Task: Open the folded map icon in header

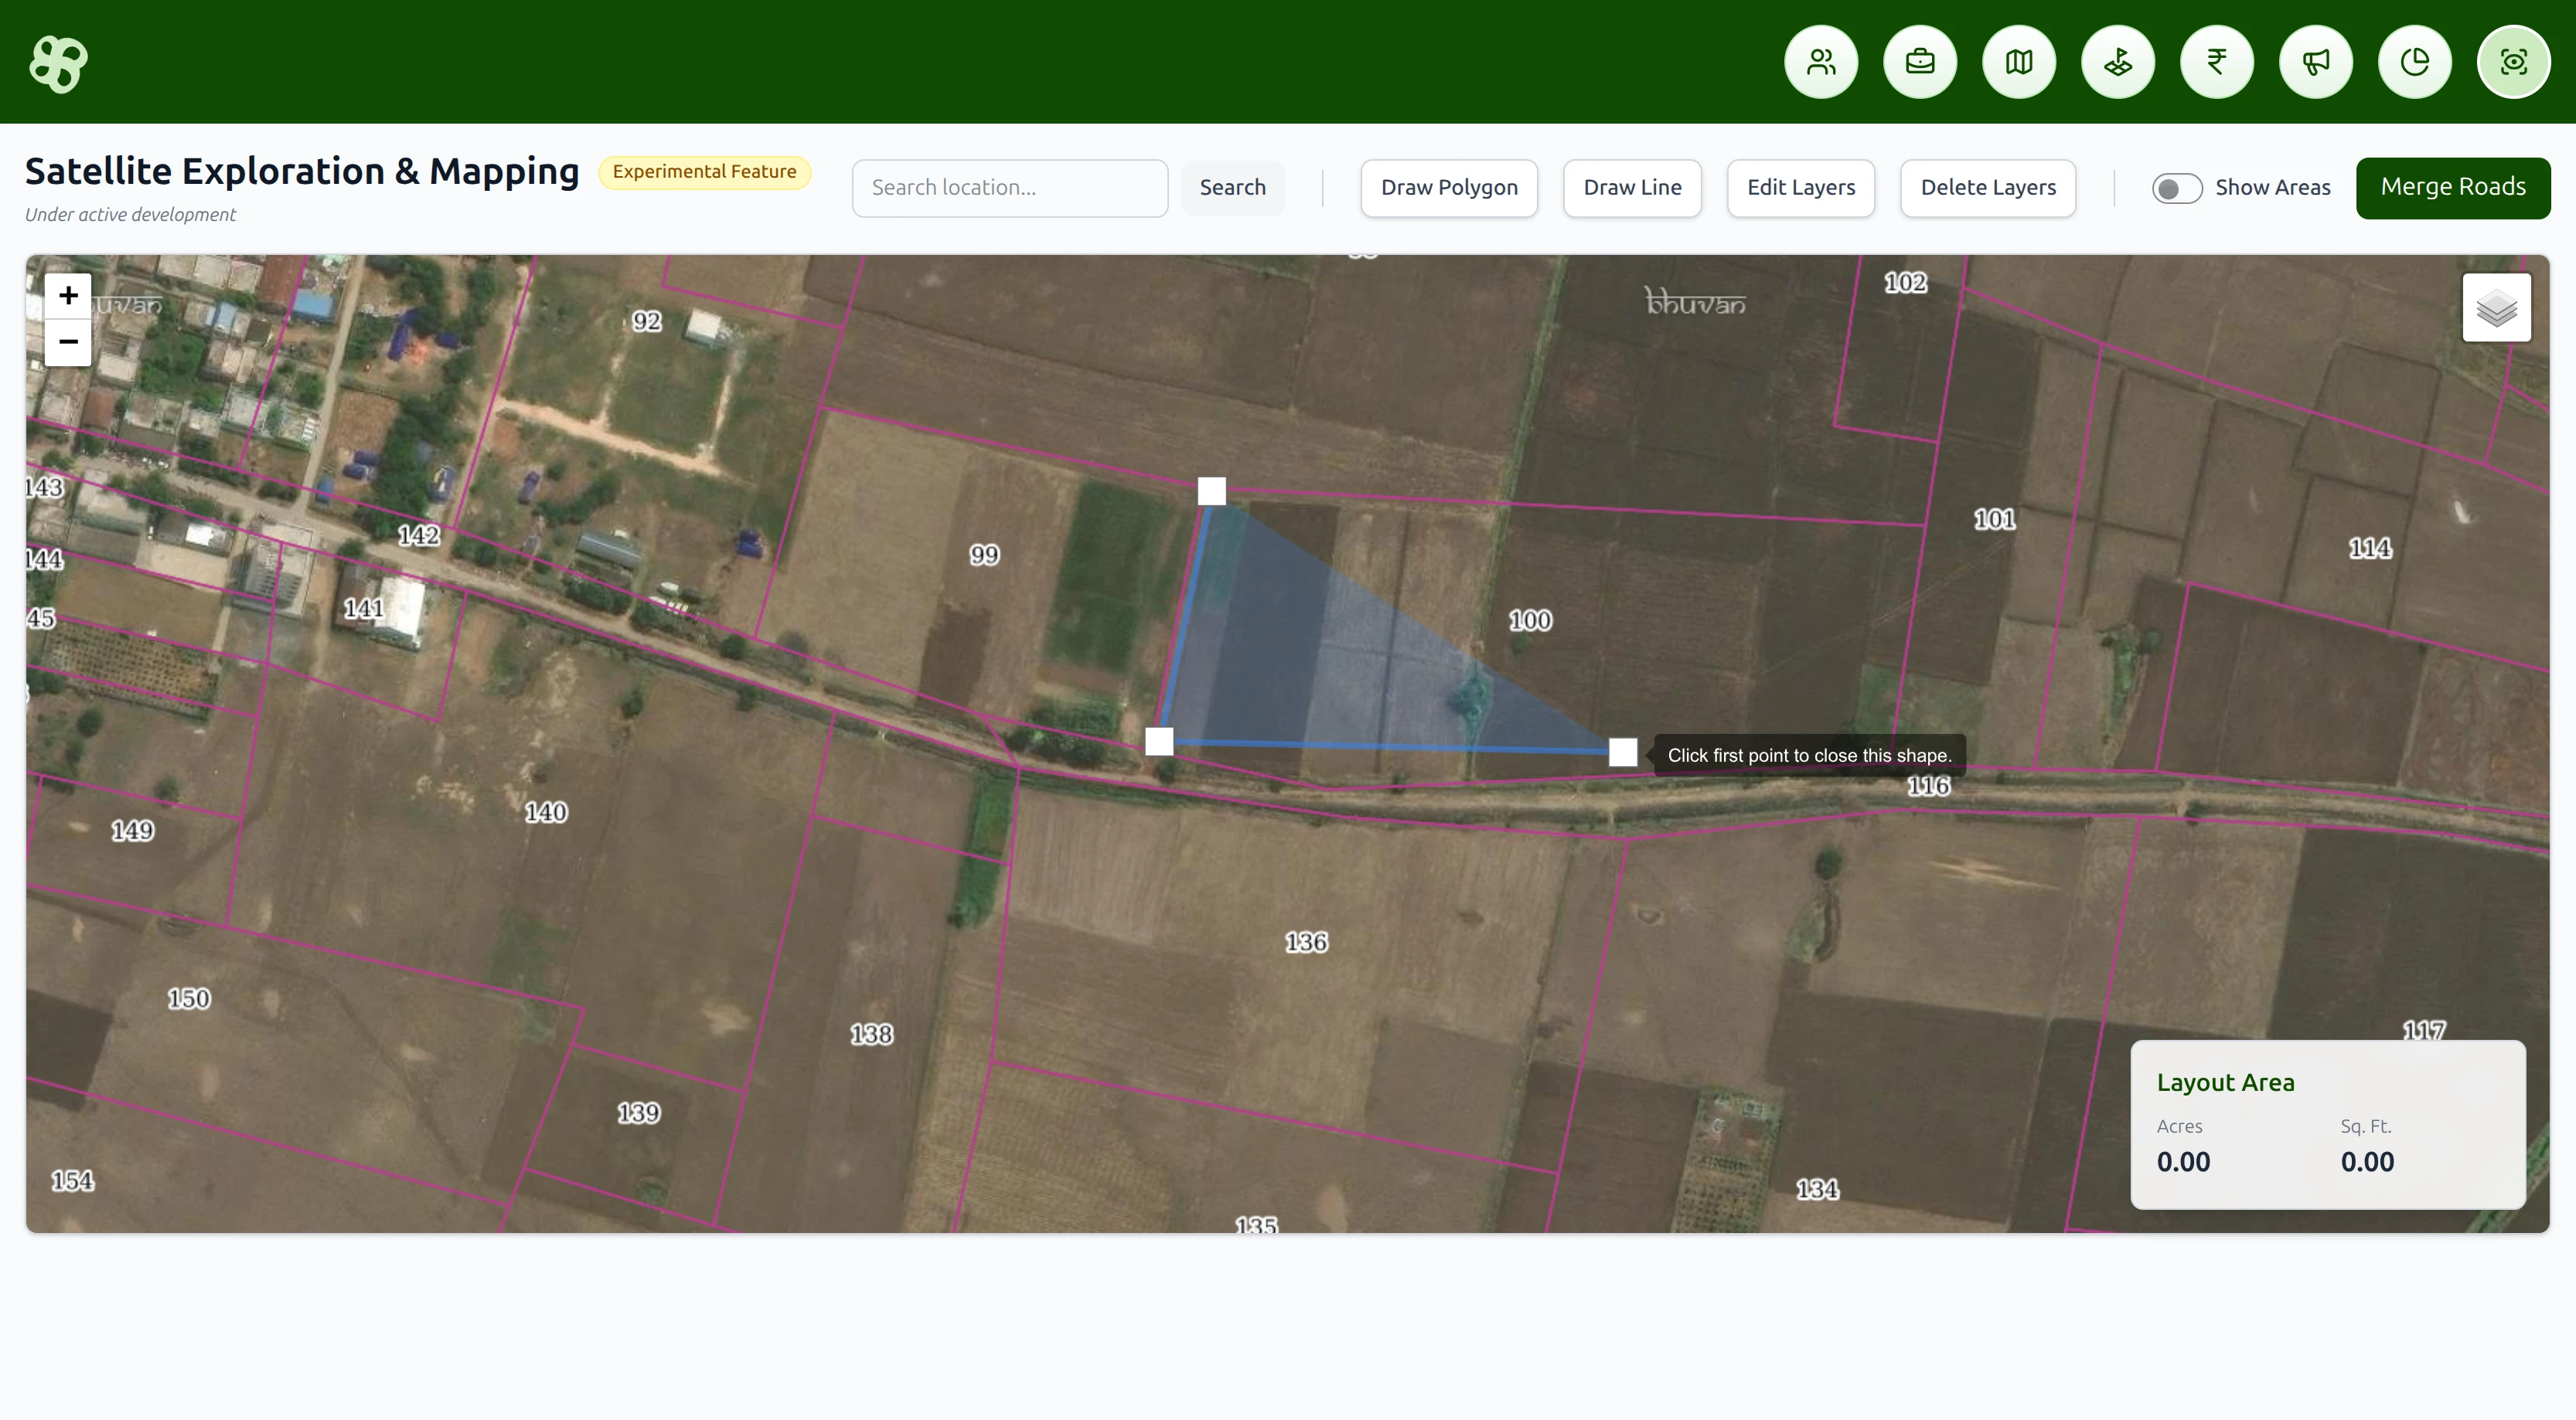Action: [x=2019, y=62]
